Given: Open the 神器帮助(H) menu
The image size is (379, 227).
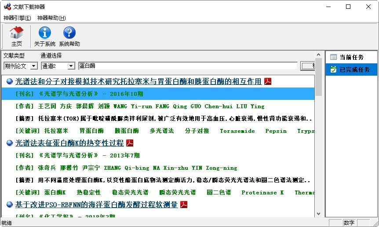Looking at the screenshot, I should [51, 18].
